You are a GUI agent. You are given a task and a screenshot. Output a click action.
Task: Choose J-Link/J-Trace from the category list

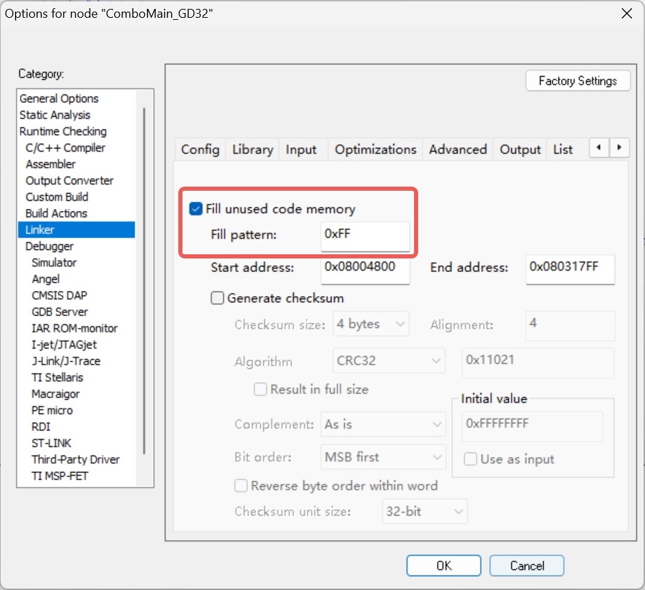(x=66, y=361)
